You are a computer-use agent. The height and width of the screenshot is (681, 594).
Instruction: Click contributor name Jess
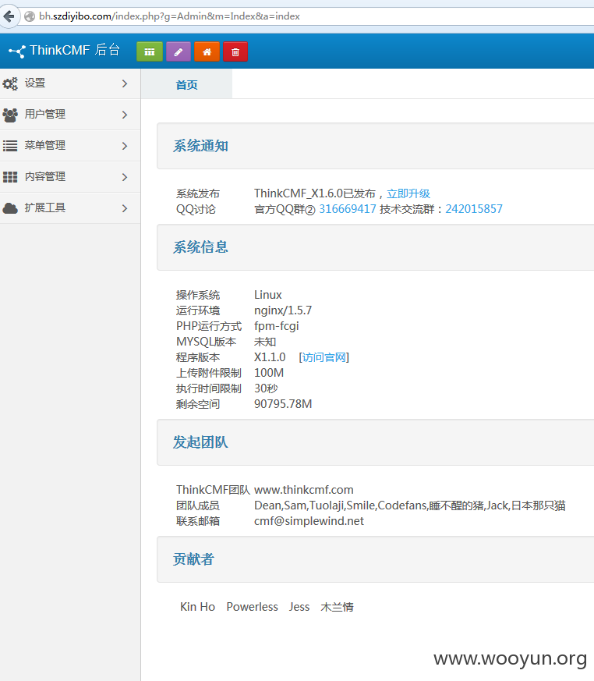click(299, 607)
